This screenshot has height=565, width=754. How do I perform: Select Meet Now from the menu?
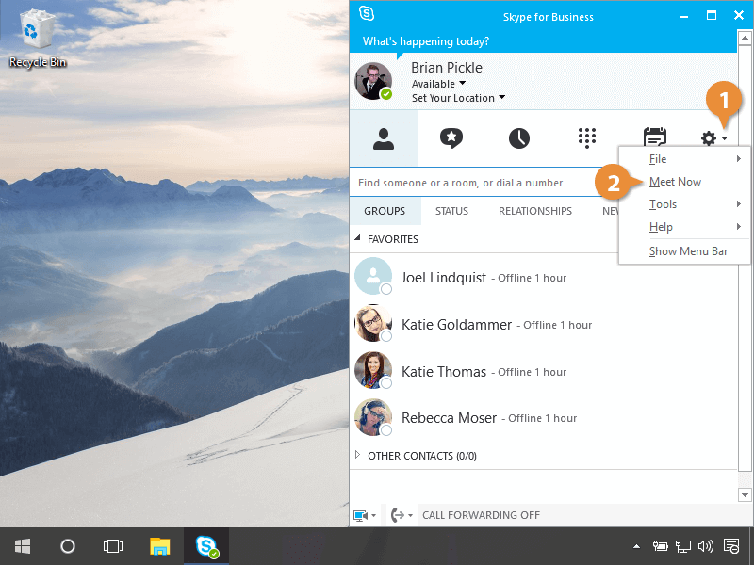coord(675,182)
